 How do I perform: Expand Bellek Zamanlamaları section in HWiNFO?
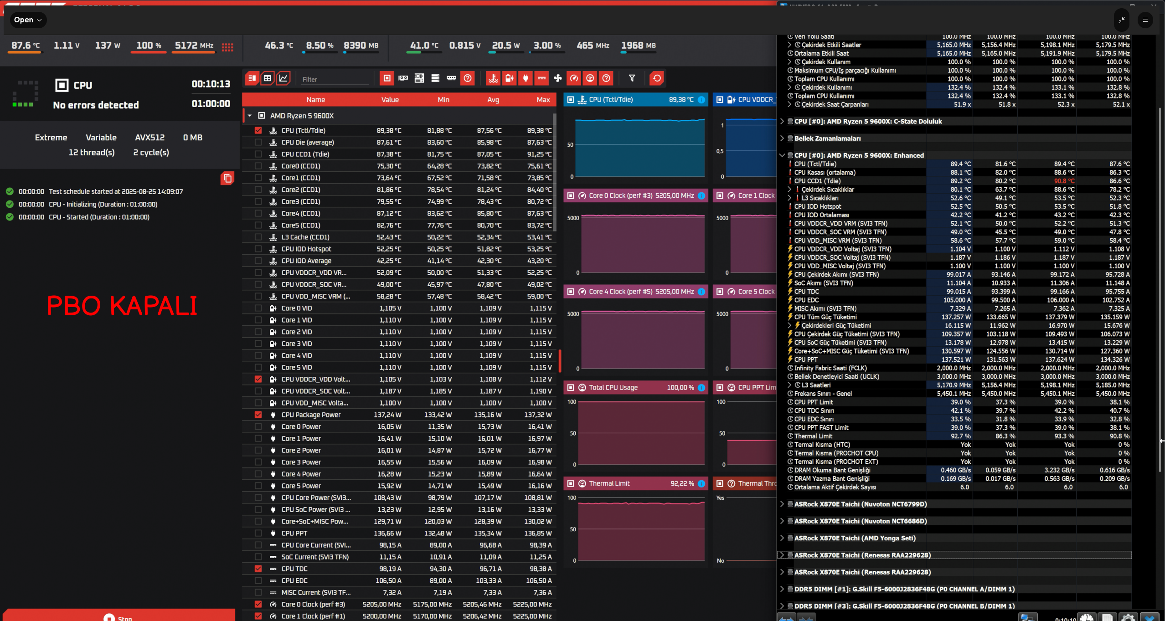[x=782, y=139]
